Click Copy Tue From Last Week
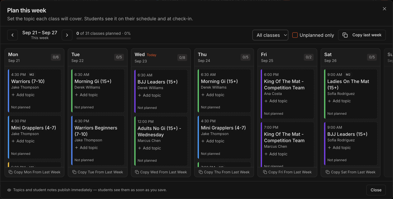The image size is (393, 199). (x=98, y=172)
